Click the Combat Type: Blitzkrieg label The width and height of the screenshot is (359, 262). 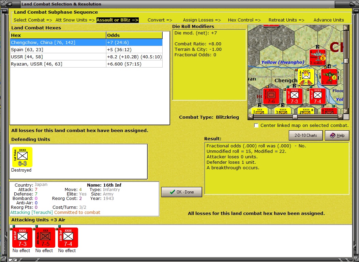click(209, 117)
